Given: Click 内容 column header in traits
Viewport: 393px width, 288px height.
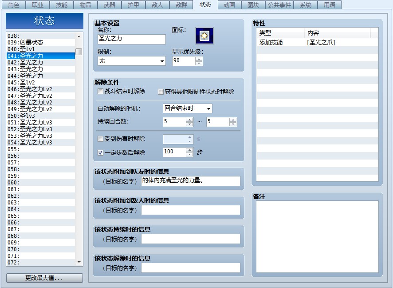Looking at the screenshot, I should pos(338,33).
